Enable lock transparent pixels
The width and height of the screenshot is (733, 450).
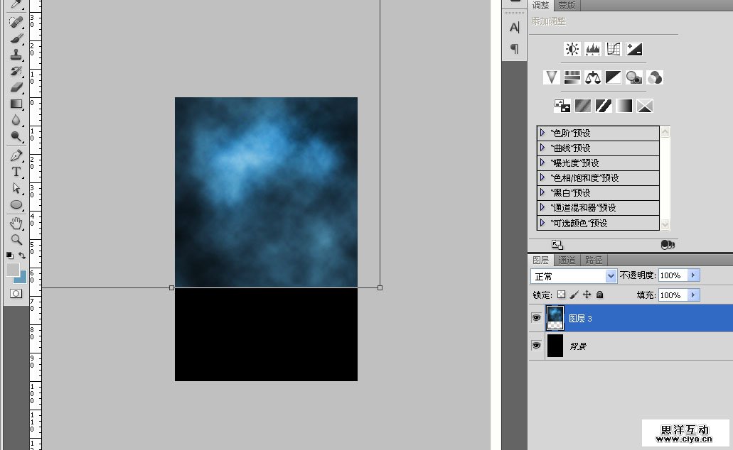(x=561, y=295)
